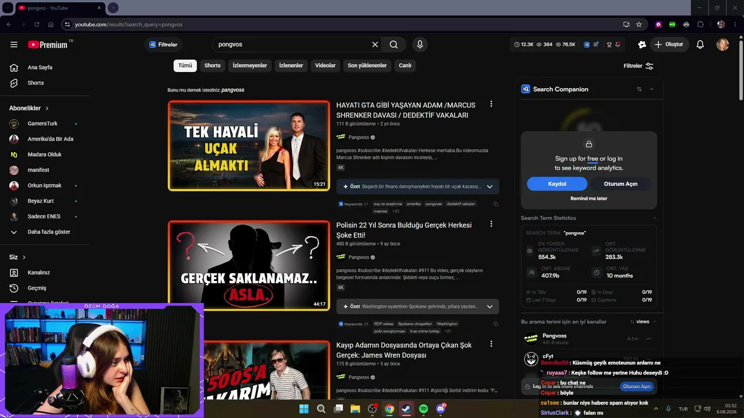744x418 pixels.
Task: Click the Kaydol sign-up button
Action: [557, 184]
